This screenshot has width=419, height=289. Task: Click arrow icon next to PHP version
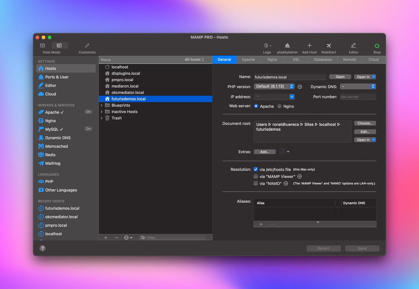[x=300, y=87]
